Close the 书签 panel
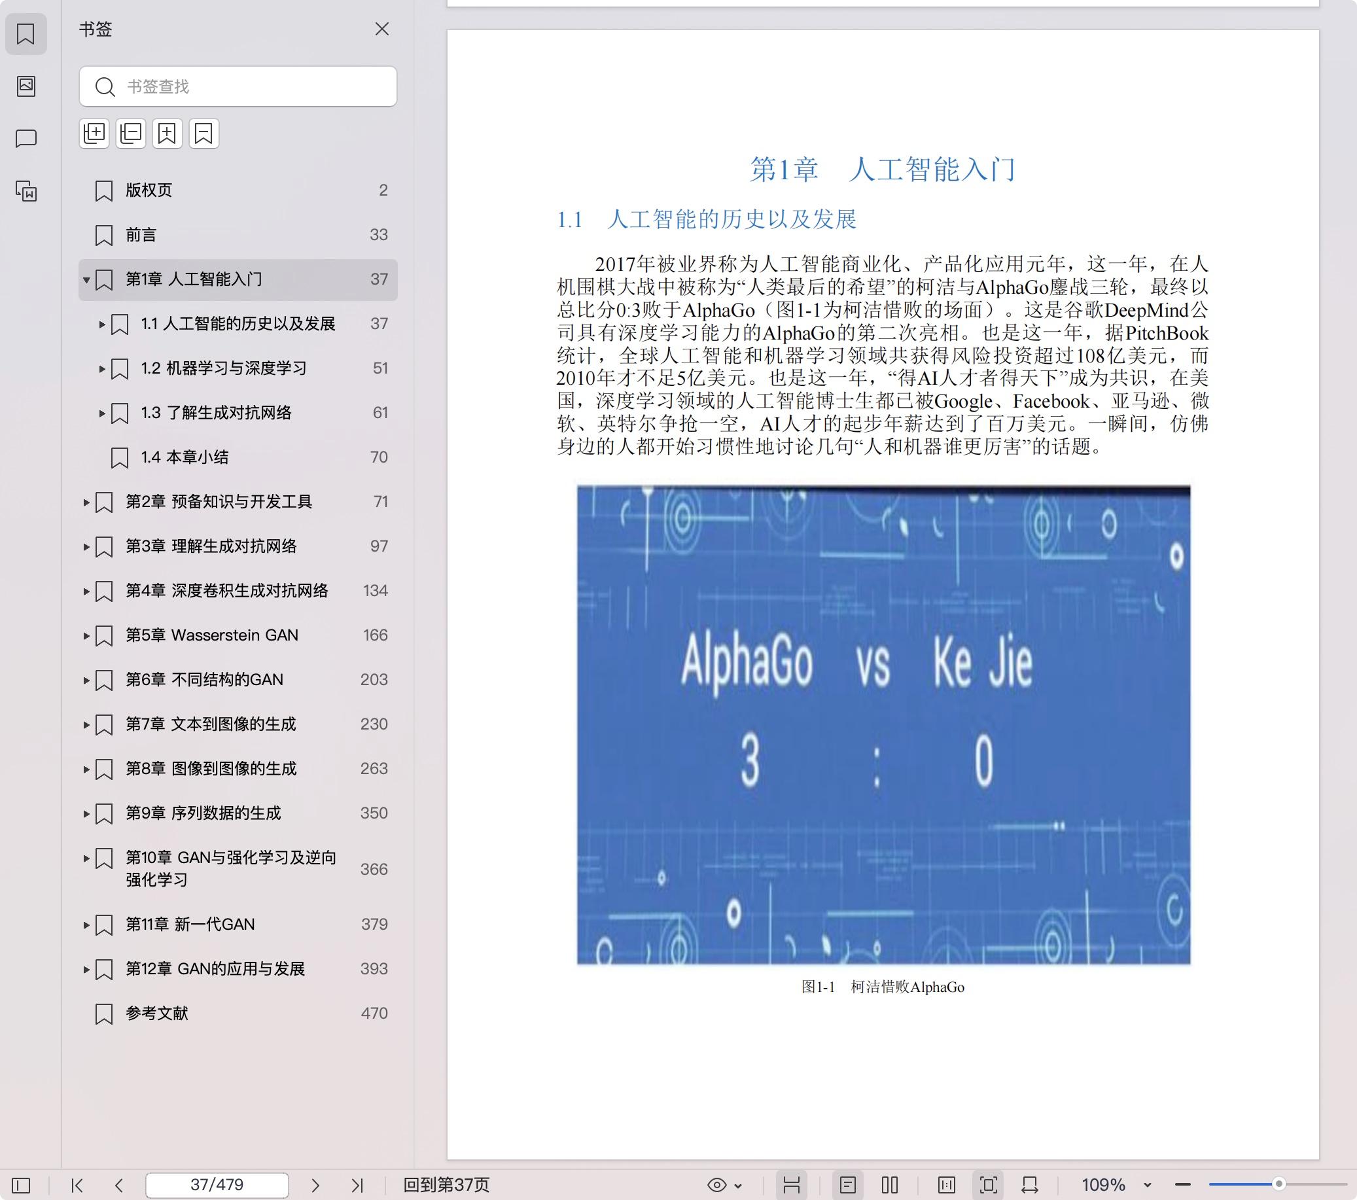Screen dimensions: 1357x1200 tap(381, 29)
